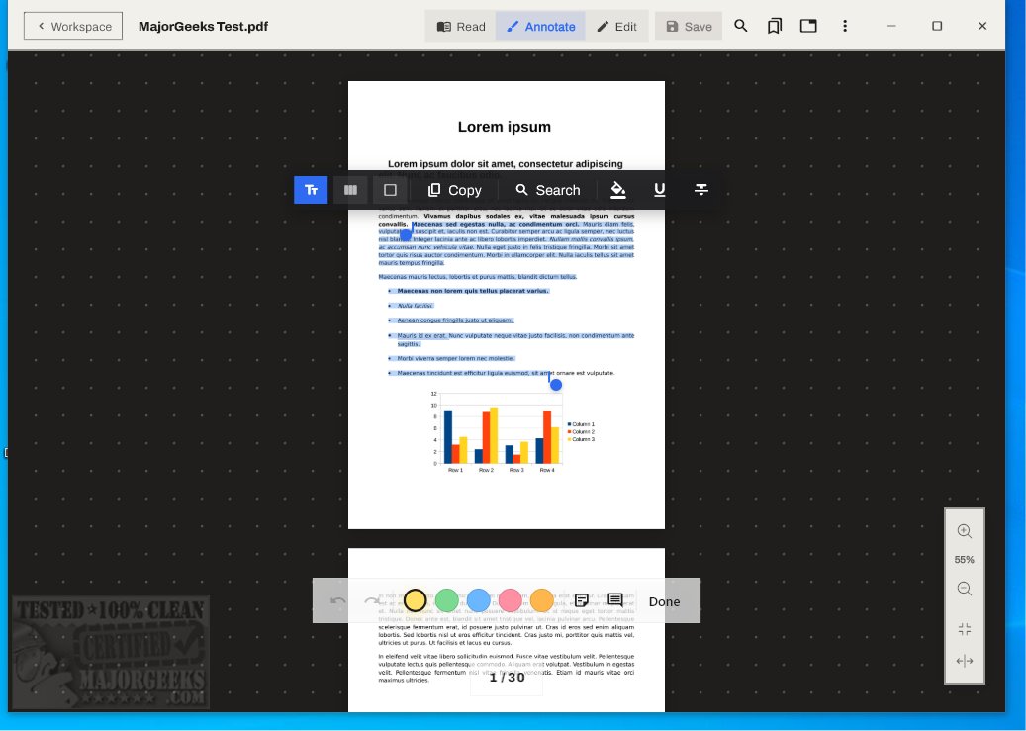Screen dimensions: 1026x731
Task: Grab the selection start handle dot
Action: pyautogui.click(x=406, y=235)
